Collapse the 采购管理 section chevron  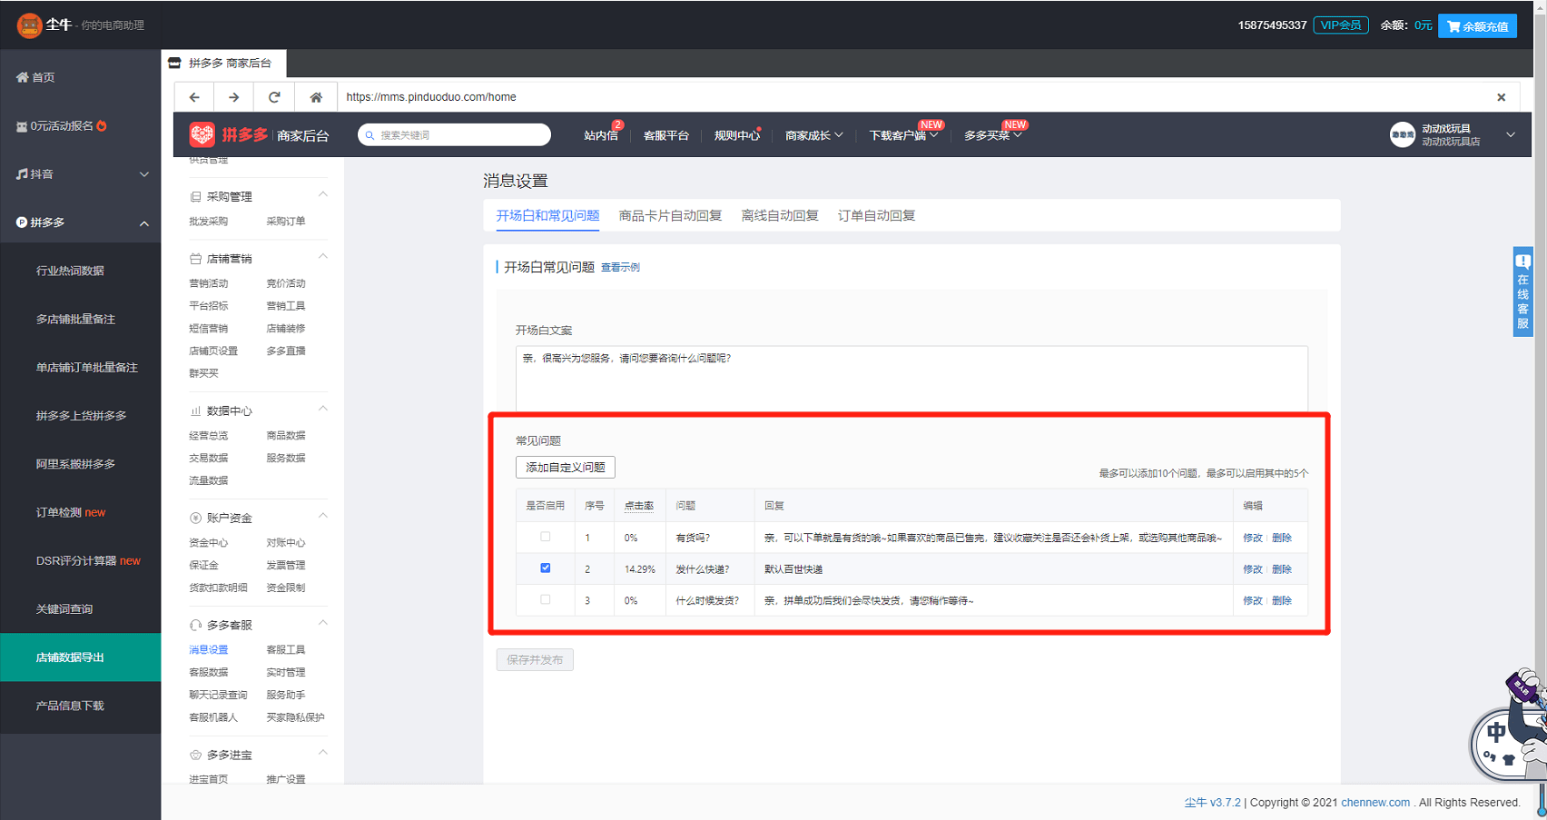[323, 195]
